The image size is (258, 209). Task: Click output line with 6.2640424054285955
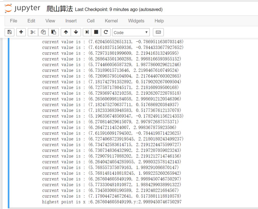tap(111, 162)
